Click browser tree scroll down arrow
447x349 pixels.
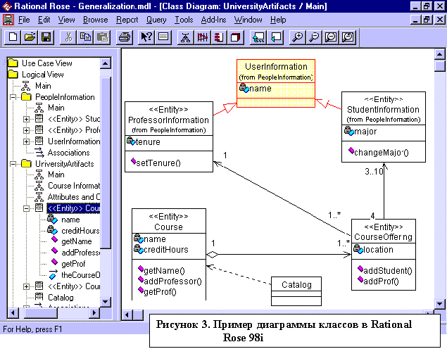pyautogui.click(x=106, y=301)
